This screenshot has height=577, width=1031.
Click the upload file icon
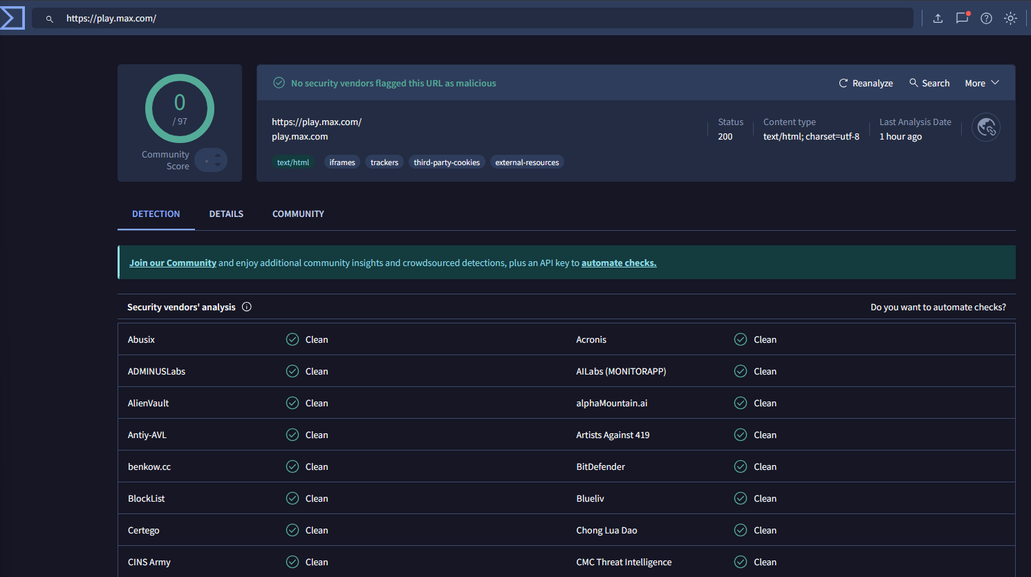pos(938,18)
